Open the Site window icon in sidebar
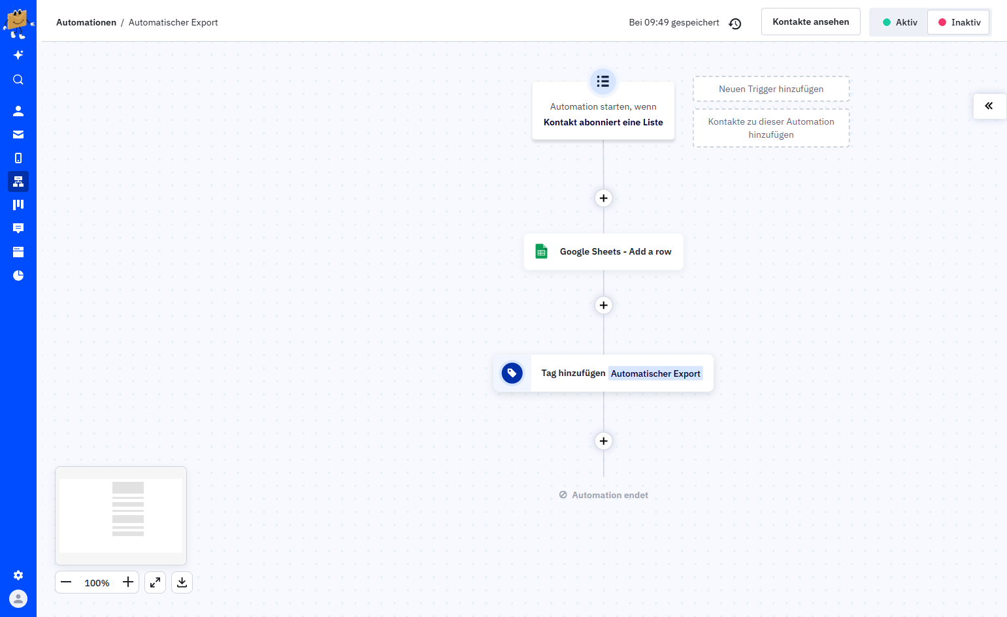The image size is (1007, 617). pyautogui.click(x=18, y=252)
